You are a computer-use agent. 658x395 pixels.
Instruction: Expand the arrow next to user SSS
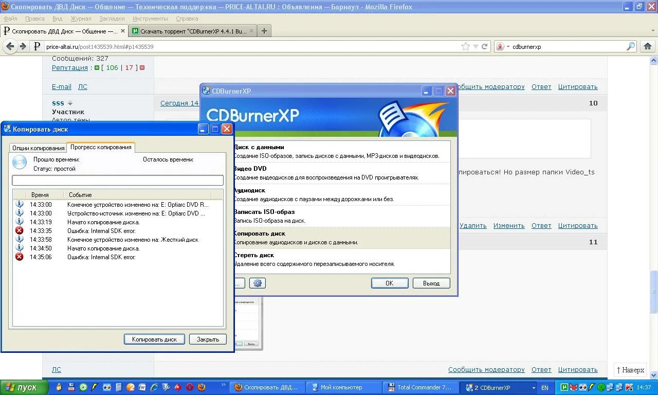coord(70,103)
